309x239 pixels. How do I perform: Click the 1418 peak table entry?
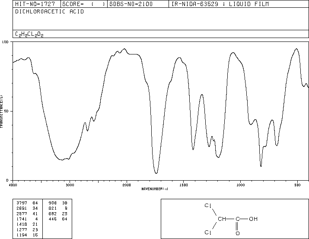(x=27, y=224)
